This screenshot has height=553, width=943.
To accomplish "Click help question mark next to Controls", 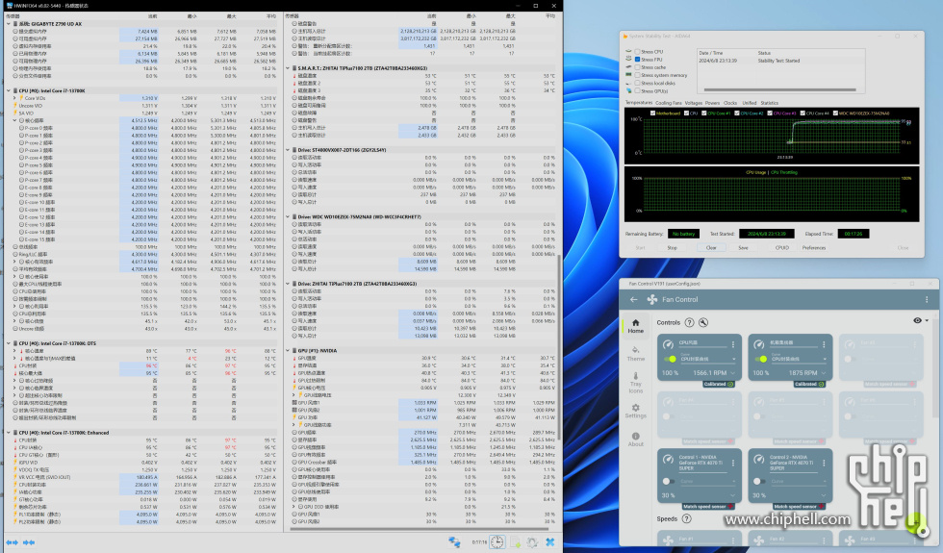I will [689, 323].
